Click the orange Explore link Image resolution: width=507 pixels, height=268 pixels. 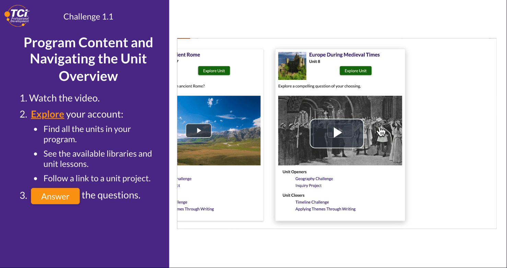click(x=47, y=114)
